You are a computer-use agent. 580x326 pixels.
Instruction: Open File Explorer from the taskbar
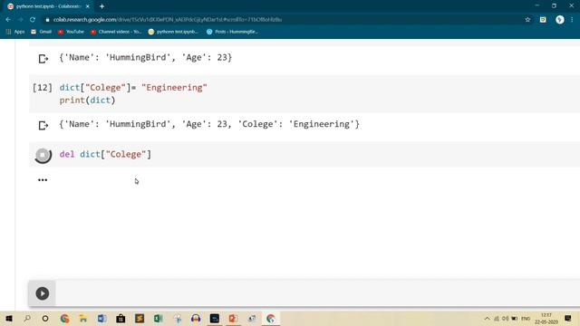click(x=83, y=318)
